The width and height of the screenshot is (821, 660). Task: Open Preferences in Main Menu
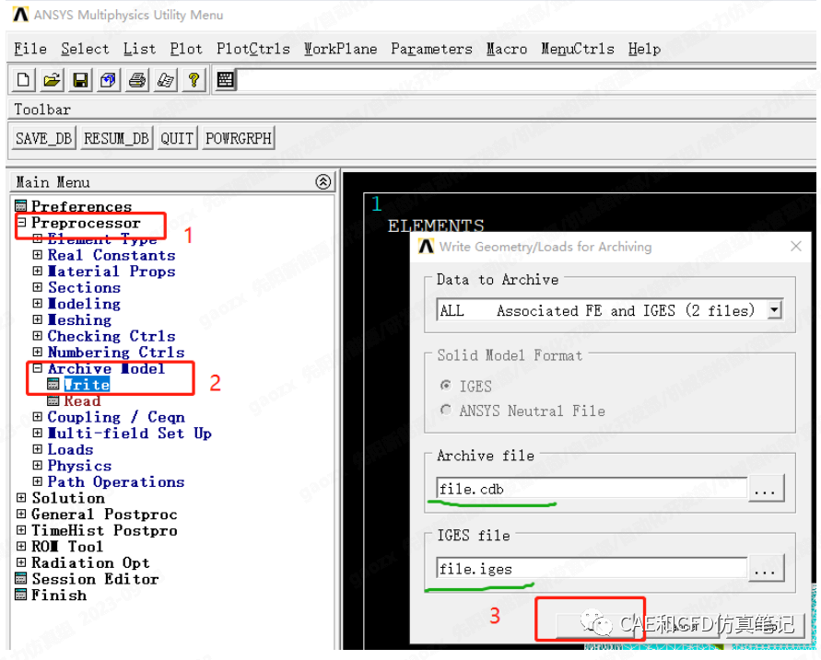point(81,206)
